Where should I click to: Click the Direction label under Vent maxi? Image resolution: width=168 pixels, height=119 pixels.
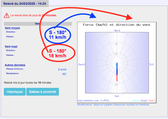tap(11, 50)
